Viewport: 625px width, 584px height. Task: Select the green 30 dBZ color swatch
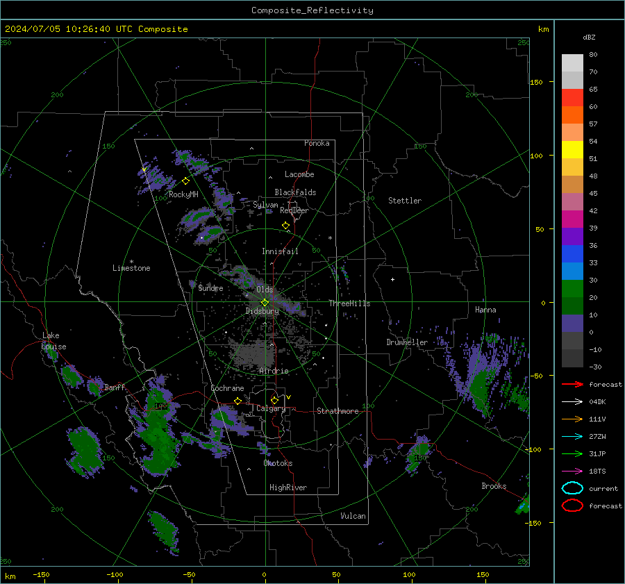(x=572, y=289)
